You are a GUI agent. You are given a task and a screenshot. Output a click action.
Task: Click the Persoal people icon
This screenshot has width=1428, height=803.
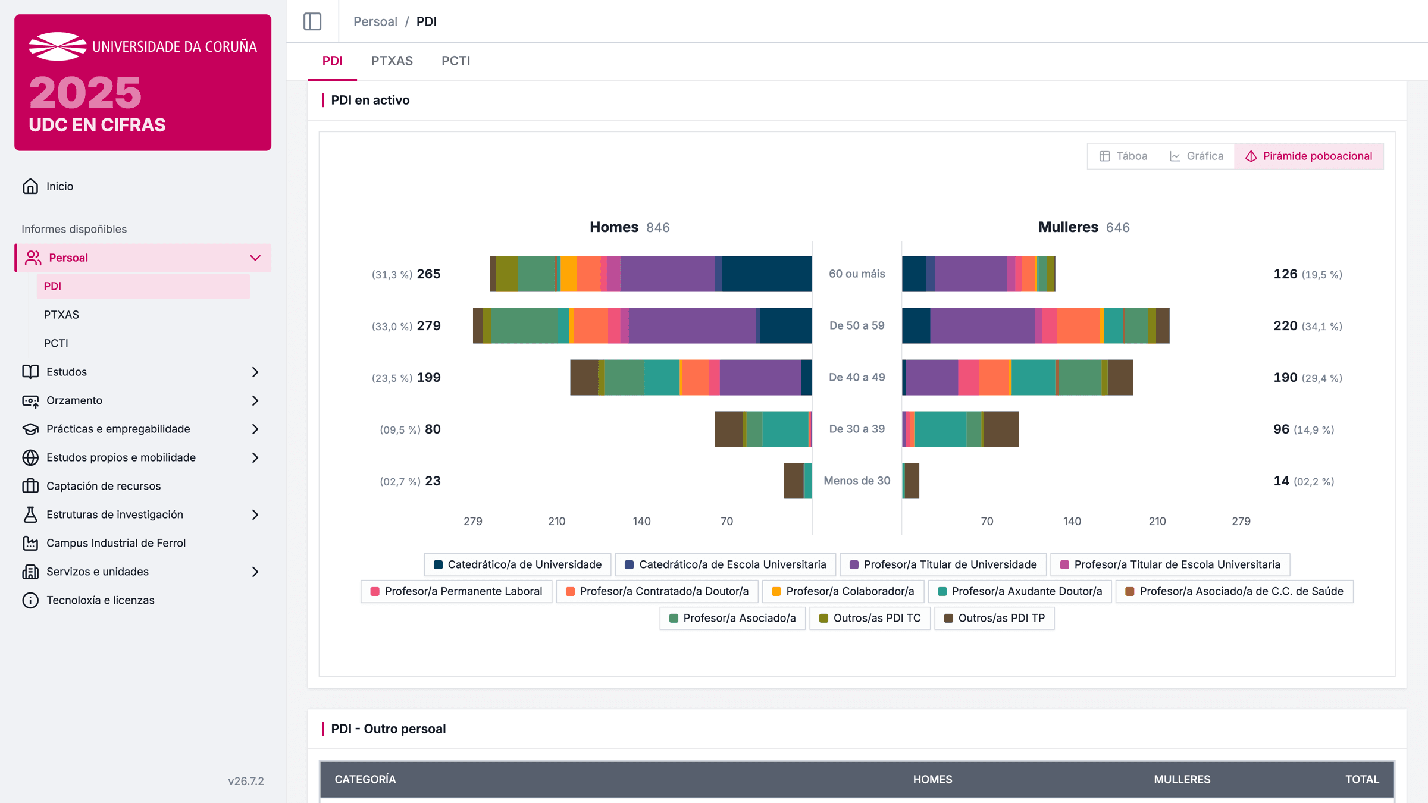[x=33, y=258]
